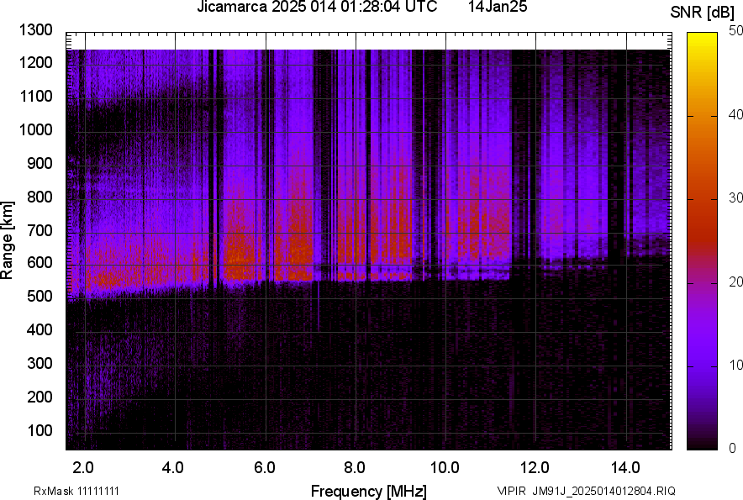
Task: Click the frequency tick label '6.0'
Action: (265, 468)
